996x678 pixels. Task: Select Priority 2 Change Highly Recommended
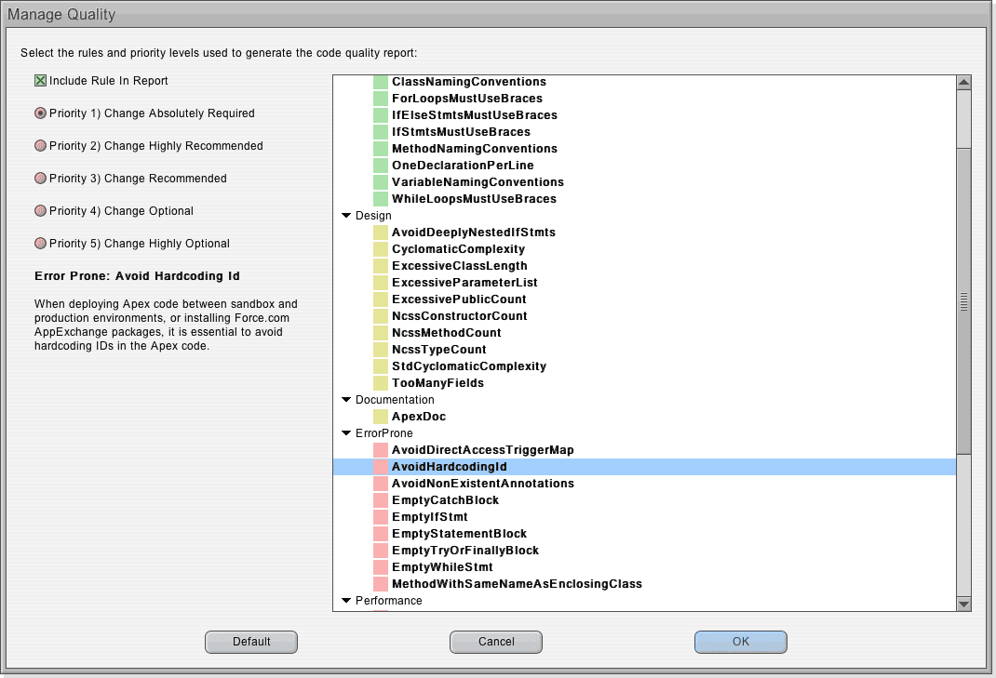(40, 145)
